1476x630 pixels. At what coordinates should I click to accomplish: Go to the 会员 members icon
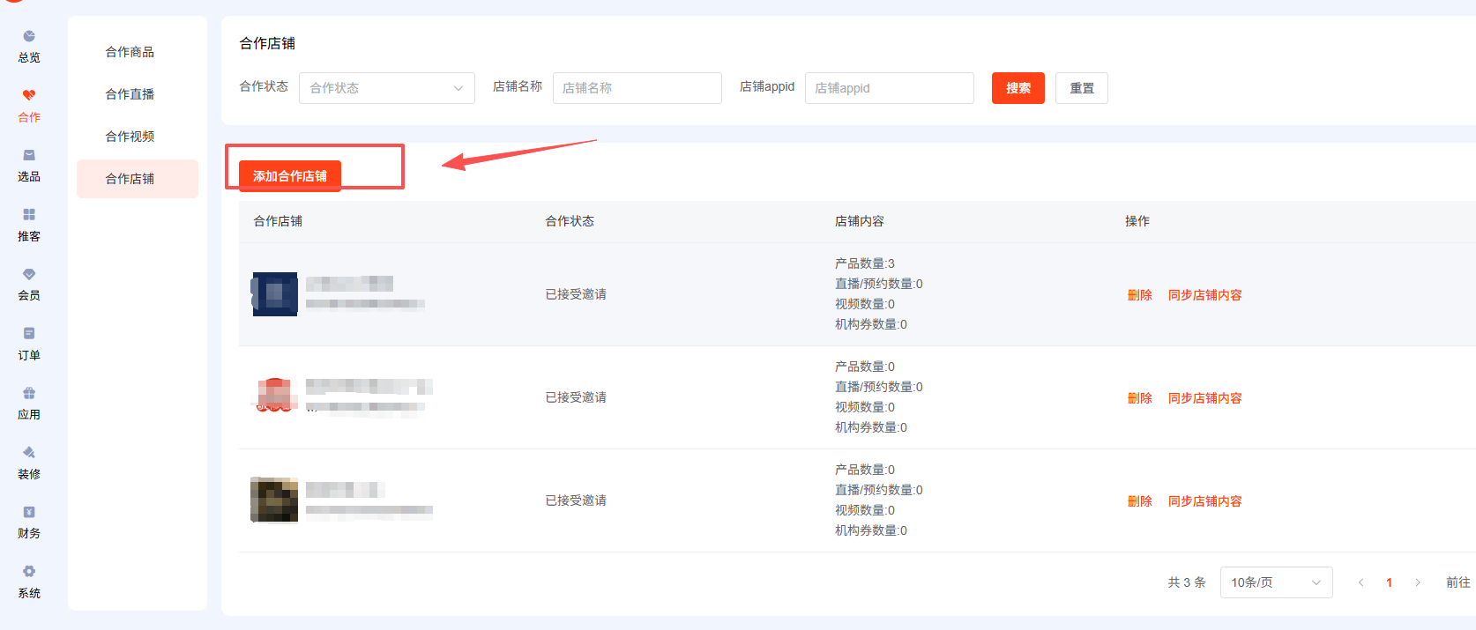[x=29, y=275]
